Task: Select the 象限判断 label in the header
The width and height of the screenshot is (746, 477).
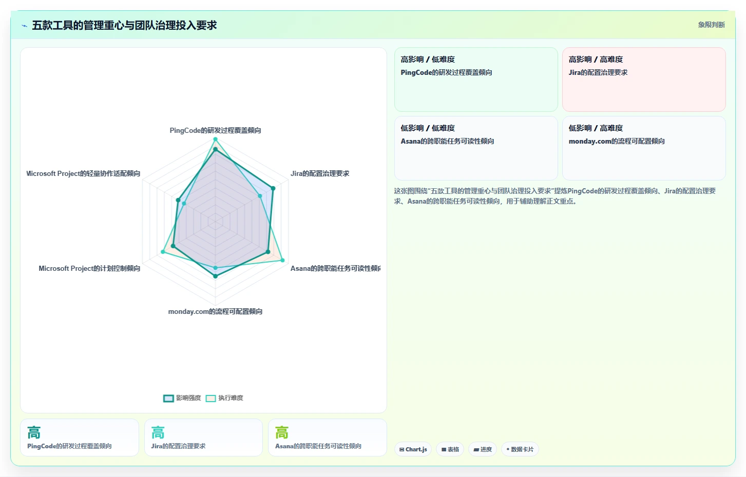Action: [711, 25]
